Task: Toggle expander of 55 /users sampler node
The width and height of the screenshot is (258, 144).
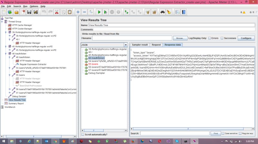Action: coord(10,75)
